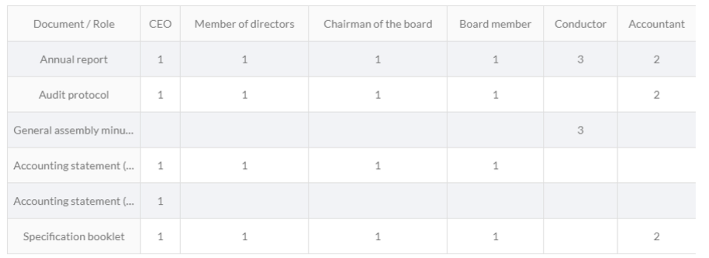This screenshot has height=258, width=709.
Task: Click the Member of directors header
Action: coord(244,24)
